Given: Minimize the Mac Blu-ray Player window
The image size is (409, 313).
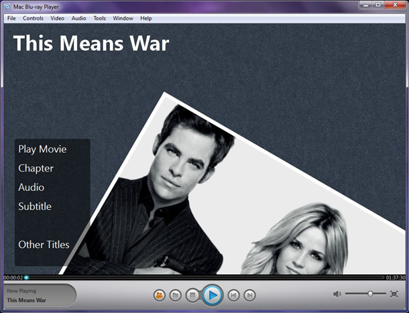Looking at the screenshot, I should click(365, 5).
